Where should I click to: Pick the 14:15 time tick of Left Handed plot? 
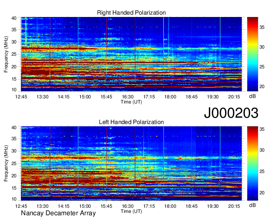coord(64,206)
